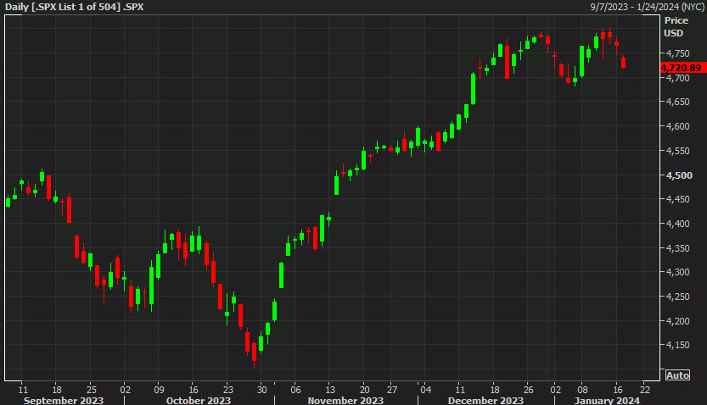Viewport: 707px width, 405px height.
Task: Click the 4,350 price axis label
Action: [x=677, y=248]
